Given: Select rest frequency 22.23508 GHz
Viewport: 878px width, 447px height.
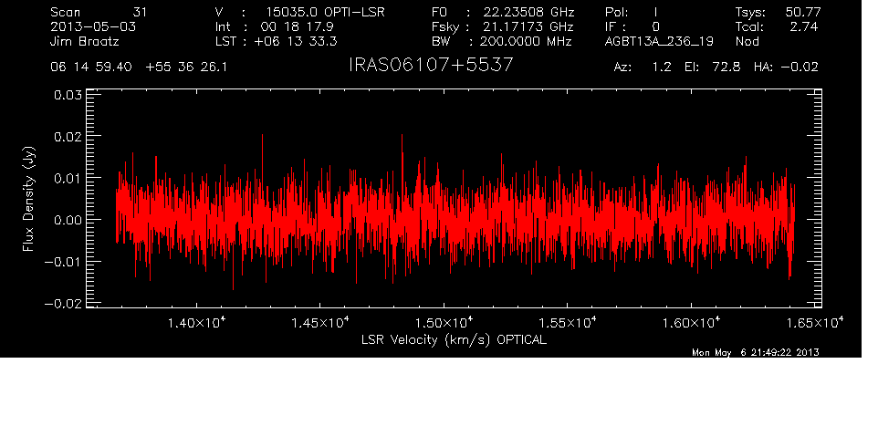Looking at the screenshot, I should pyautogui.click(x=529, y=12).
